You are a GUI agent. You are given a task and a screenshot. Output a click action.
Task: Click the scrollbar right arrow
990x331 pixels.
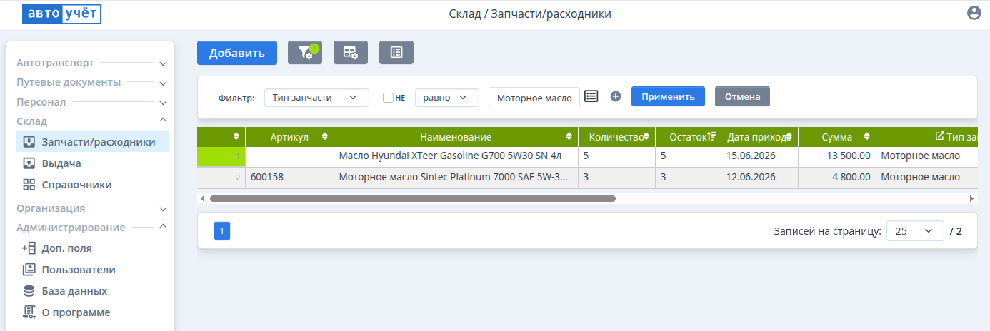[971, 198]
